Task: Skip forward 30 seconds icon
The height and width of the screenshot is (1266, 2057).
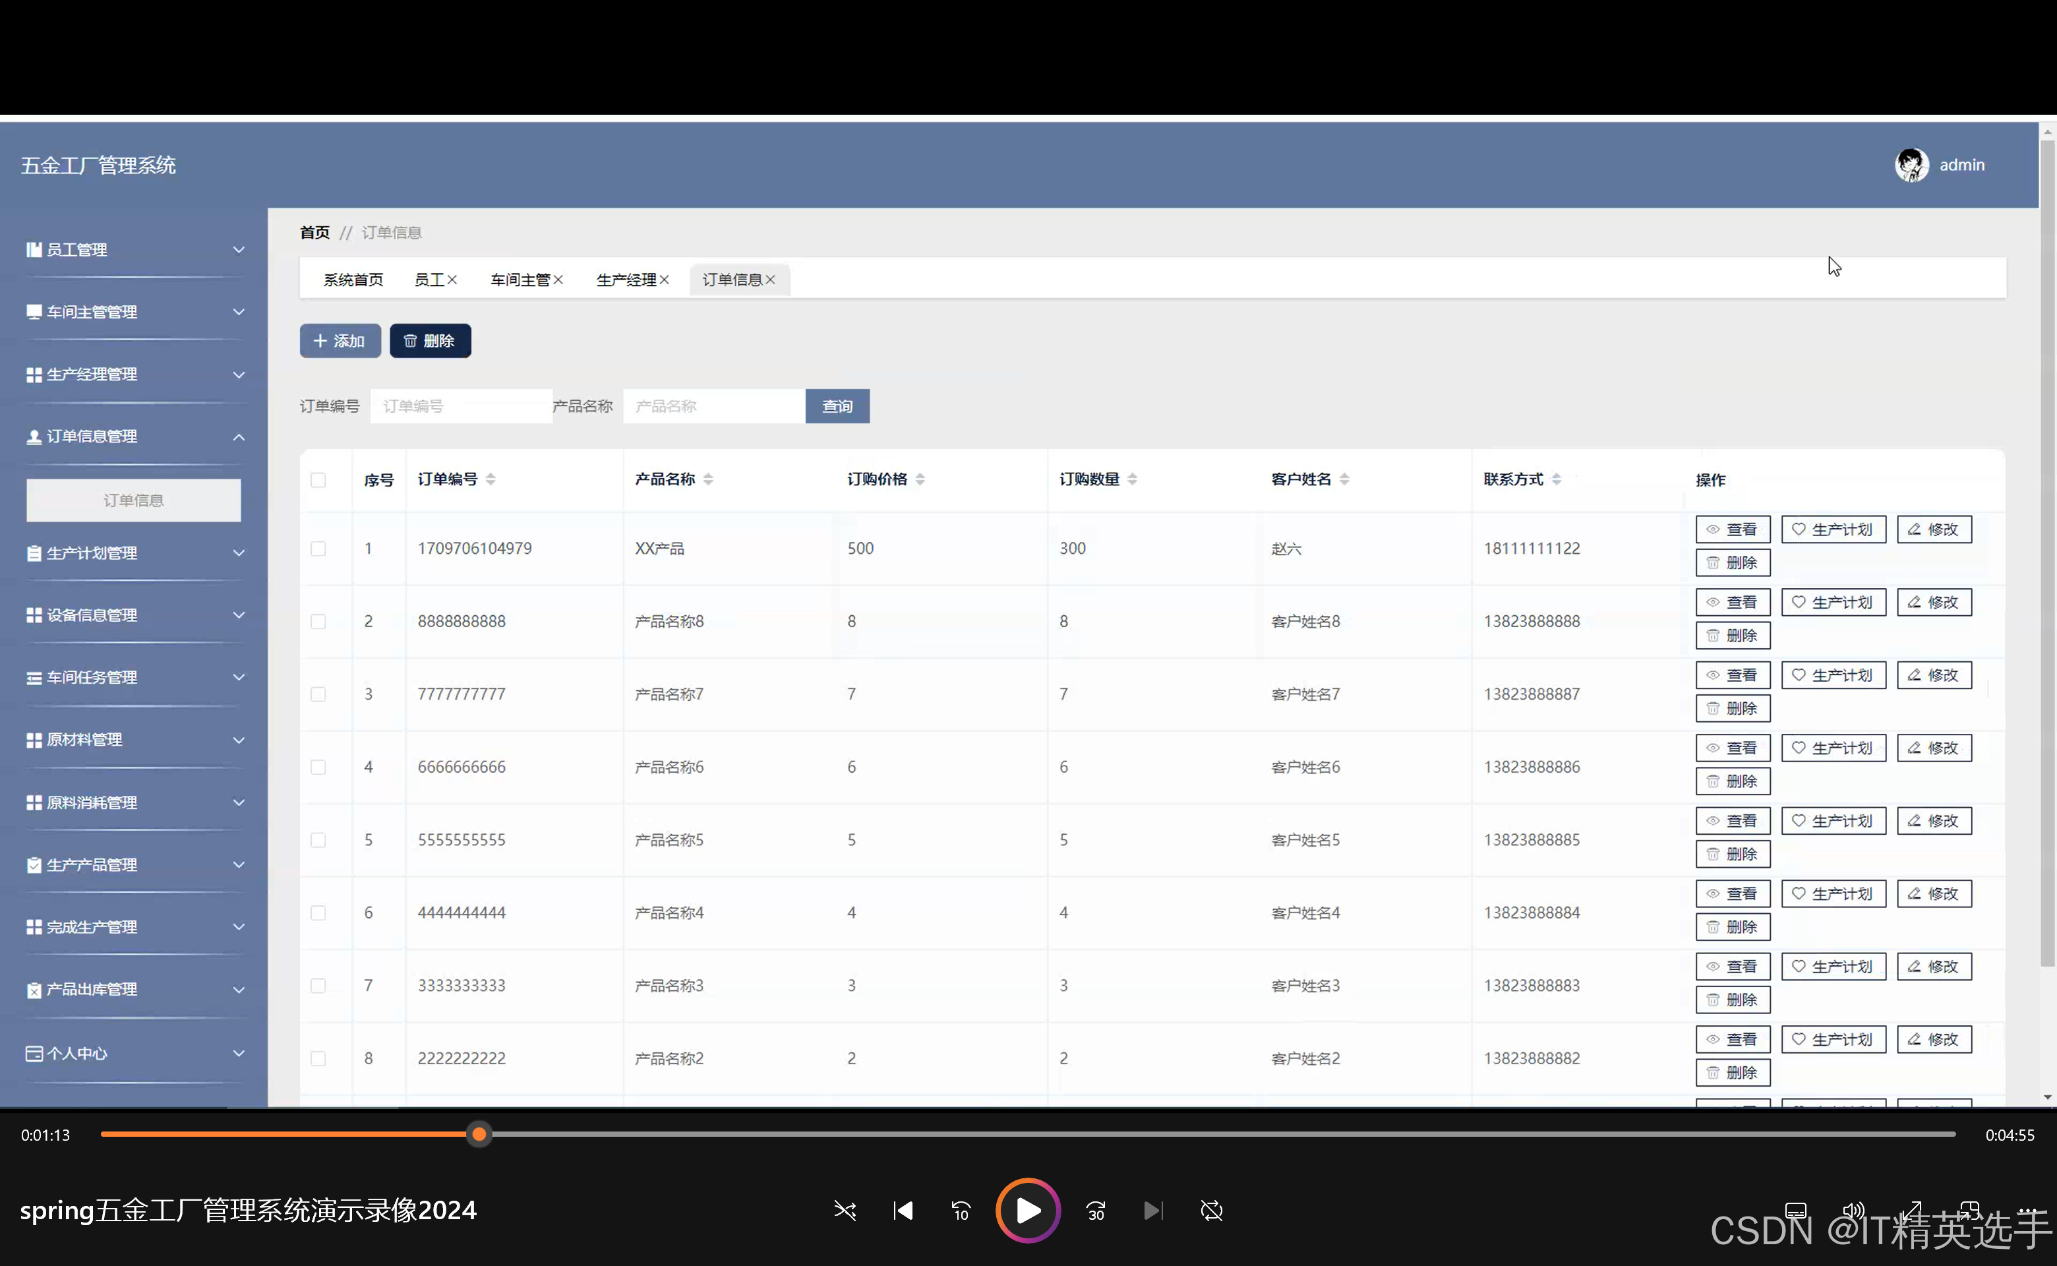Action: pyautogui.click(x=1095, y=1211)
